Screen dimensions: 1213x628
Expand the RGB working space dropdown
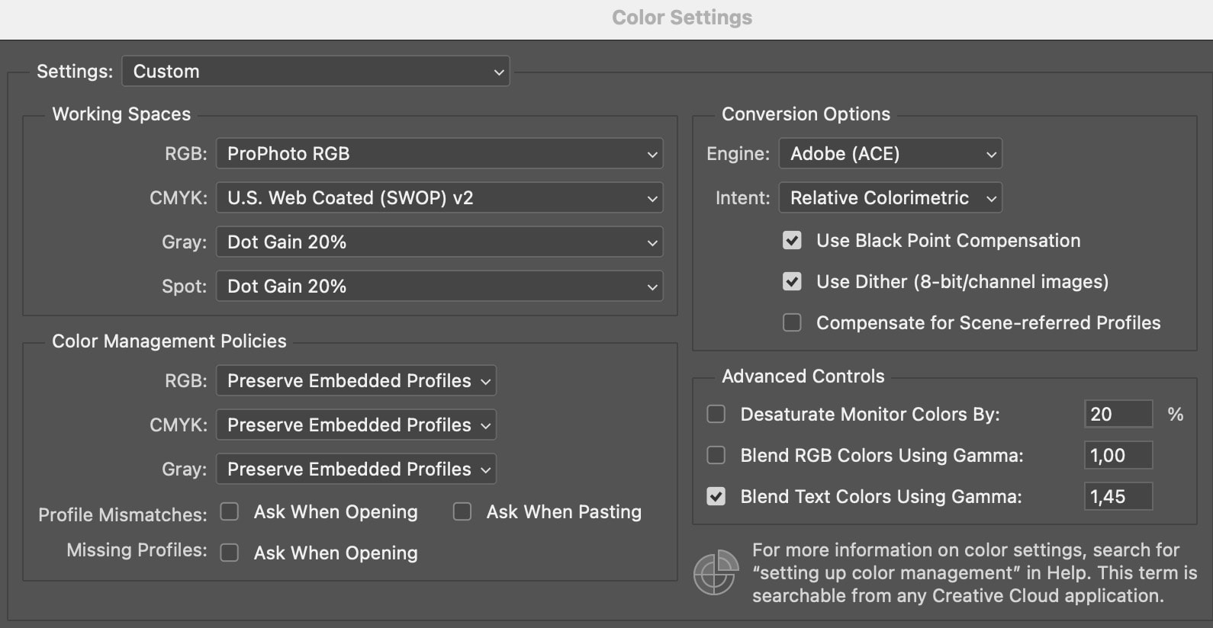(x=439, y=154)
